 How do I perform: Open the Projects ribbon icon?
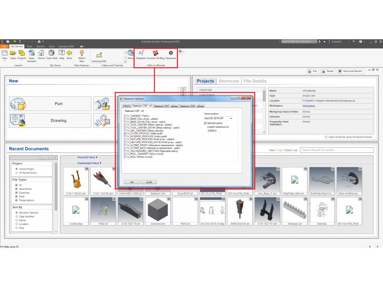coord(22,53)
